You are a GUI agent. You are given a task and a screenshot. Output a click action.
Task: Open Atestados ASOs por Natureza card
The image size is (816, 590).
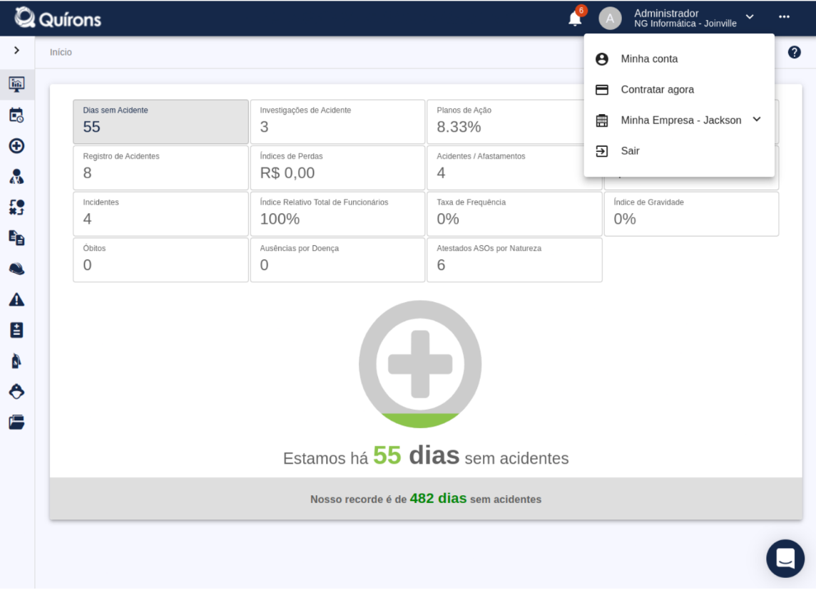coord(515,260)
